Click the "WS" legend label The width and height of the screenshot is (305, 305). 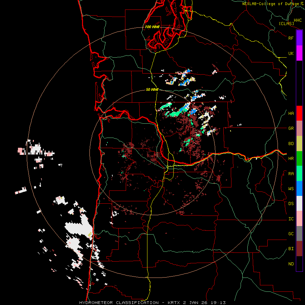coord(291,189)
